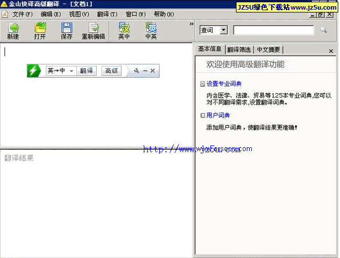Open the 设置专业词典 link
Image resolution: width=340 pixels, height=258 pixels.
[x=224, y=84]
